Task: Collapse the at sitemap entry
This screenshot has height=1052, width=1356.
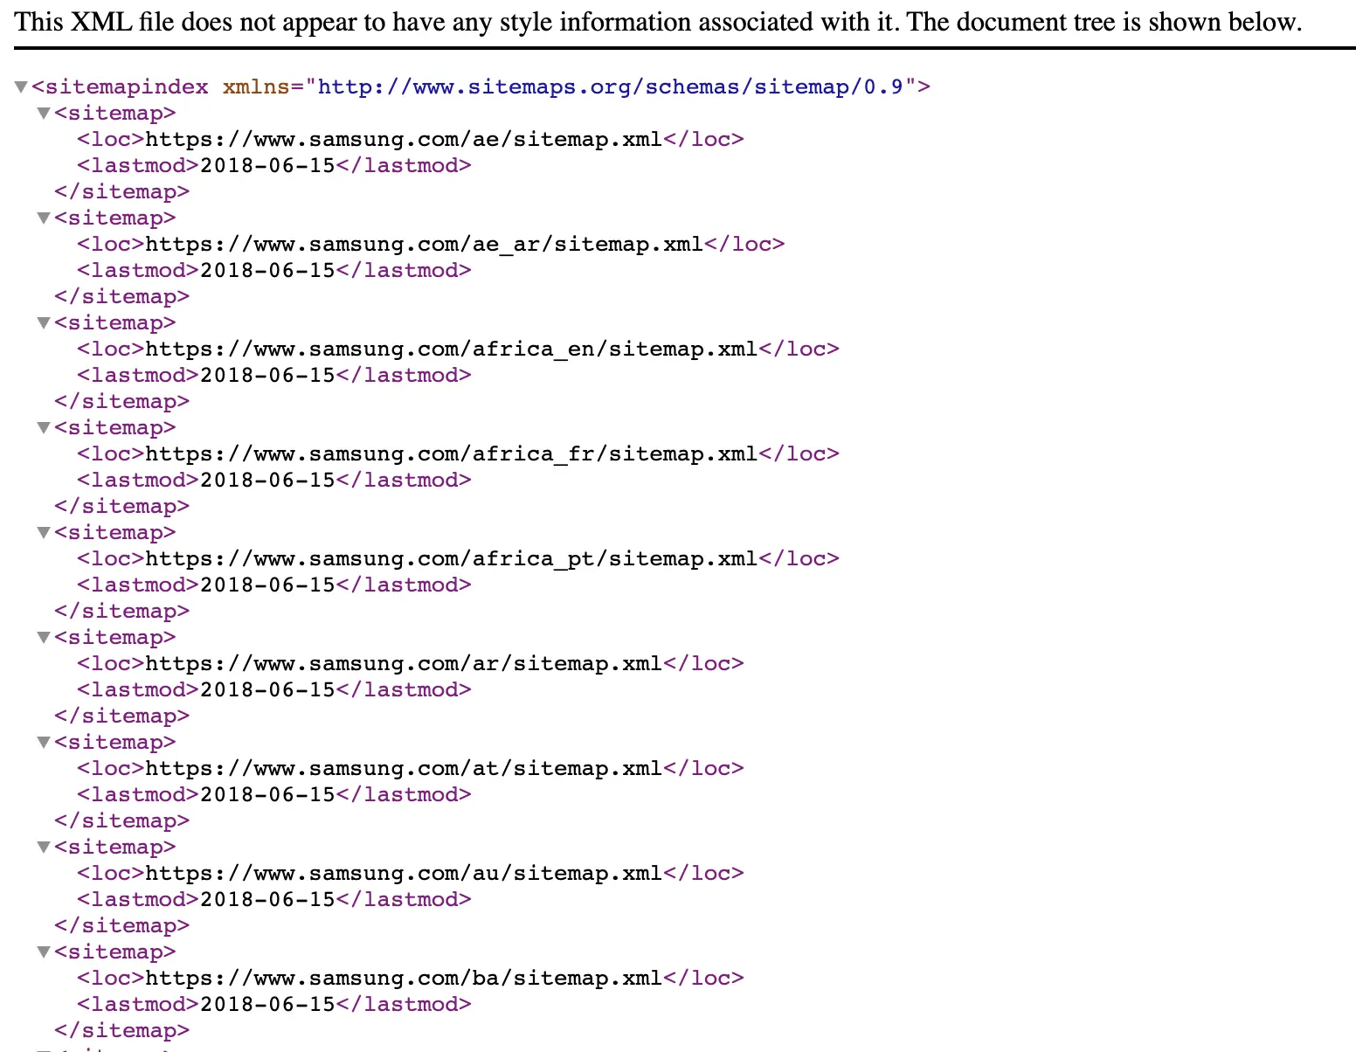Action: click(43, 742)
